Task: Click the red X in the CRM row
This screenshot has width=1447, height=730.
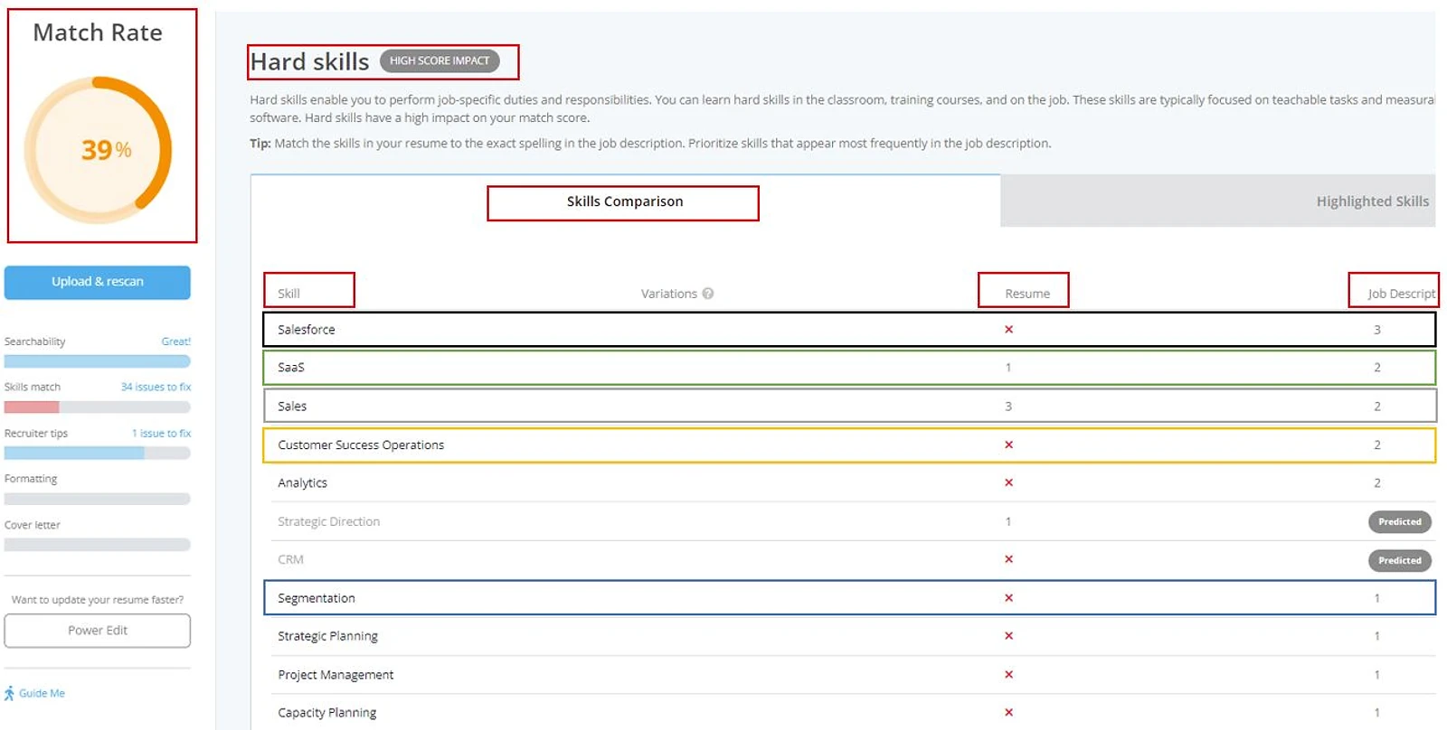Action: point(1008,559)
